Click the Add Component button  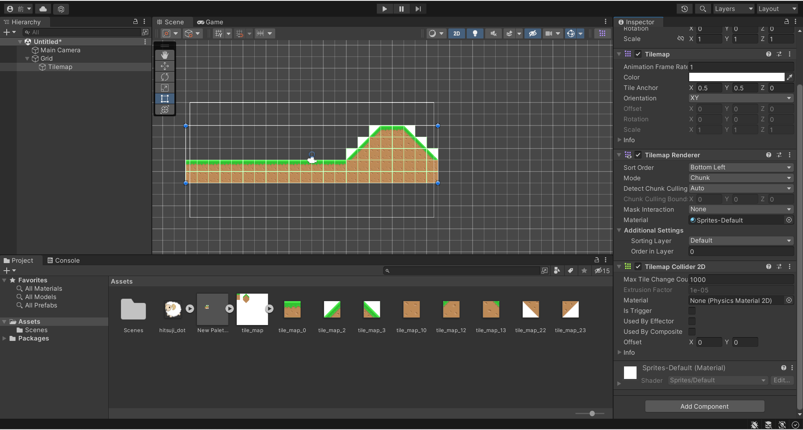point(704,406)
